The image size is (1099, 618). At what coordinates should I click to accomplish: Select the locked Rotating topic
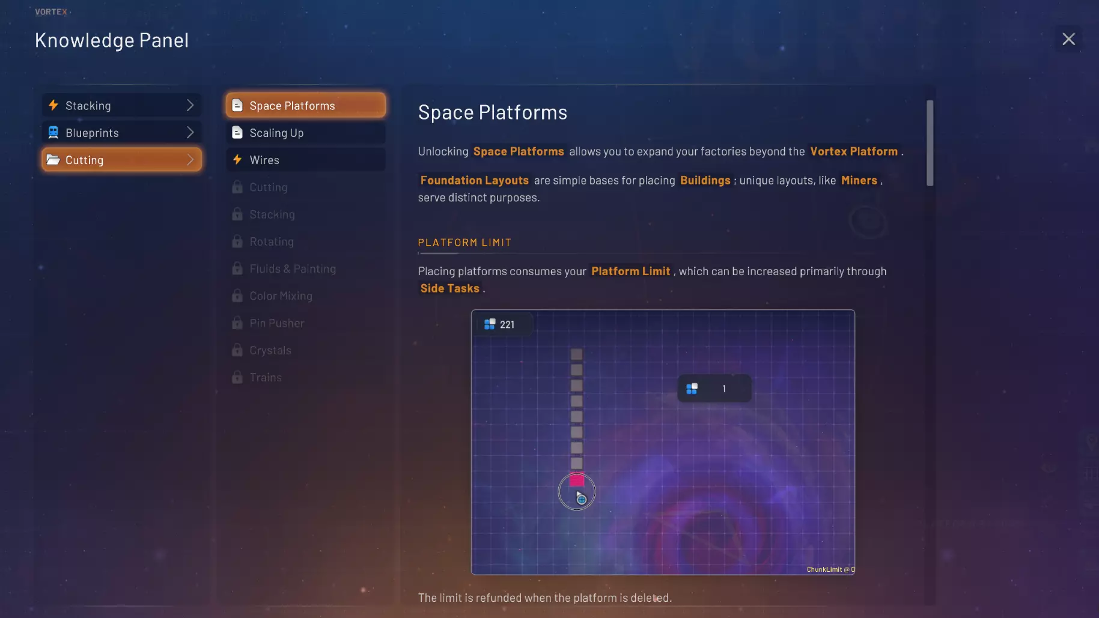pyautogui.click(x=306, y=241)
